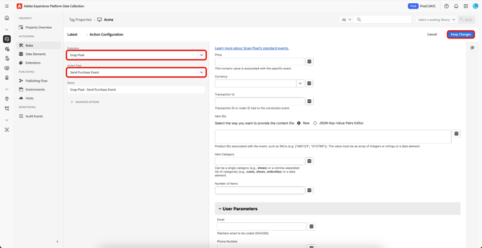
Task: Click Keep Changes button
Action: pyautogui.click(x=461, y=35)
